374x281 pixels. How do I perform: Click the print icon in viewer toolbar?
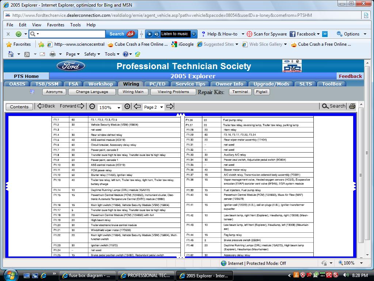pos(352,106)
